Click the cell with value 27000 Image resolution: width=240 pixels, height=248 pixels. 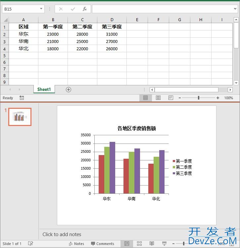tap(112, 41)
